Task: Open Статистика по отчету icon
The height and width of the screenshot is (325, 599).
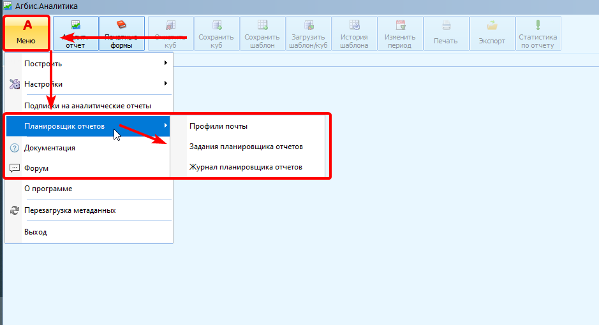Action: (538, 25)
